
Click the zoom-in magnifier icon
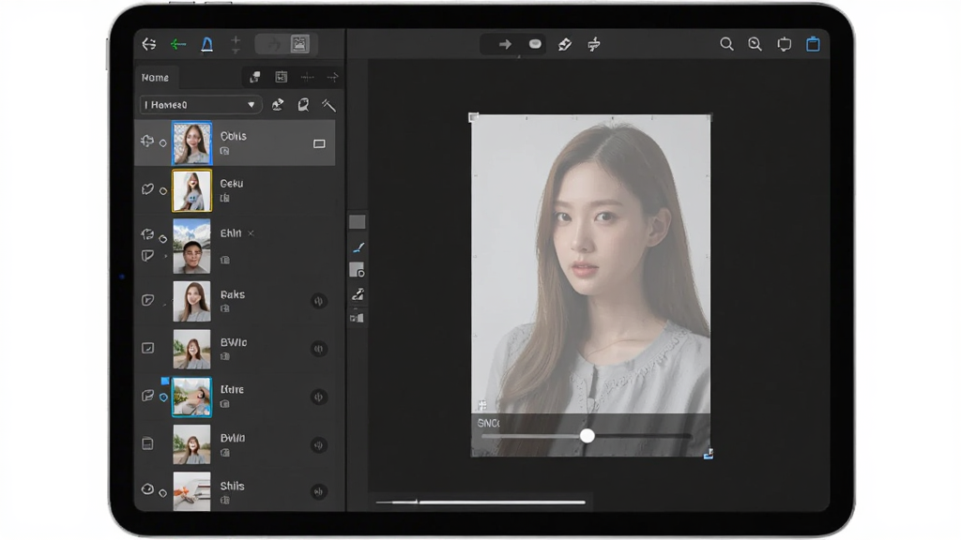(755, 44)
